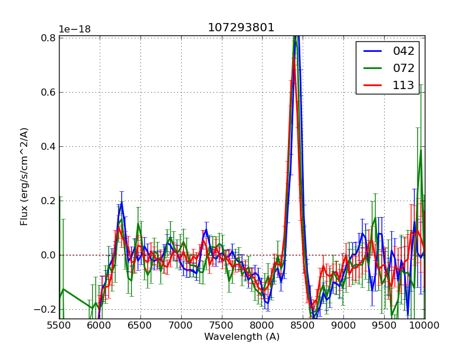Image resolution: width=472 pixels, height=354 pixels.
Task: Click the blue line swatch in legend
Action: coord(372,51)
